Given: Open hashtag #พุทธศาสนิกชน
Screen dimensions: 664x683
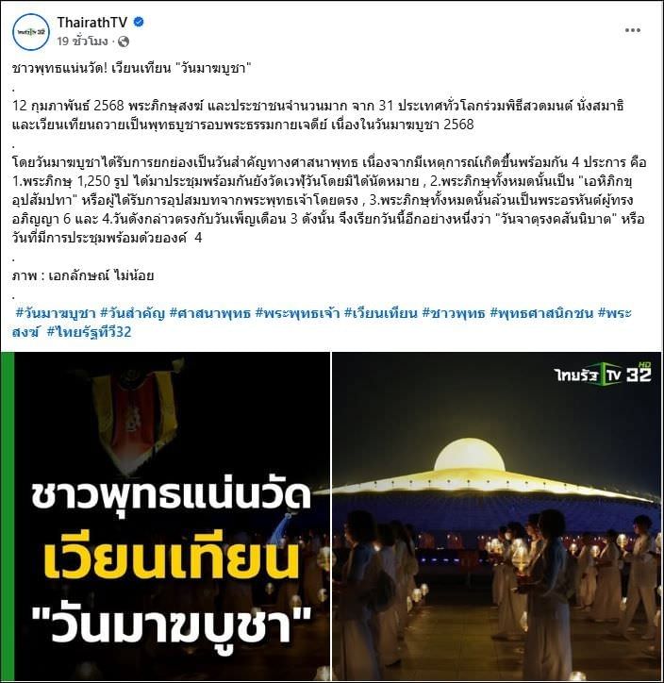Looking at the screenshot, I should (541, 313).
